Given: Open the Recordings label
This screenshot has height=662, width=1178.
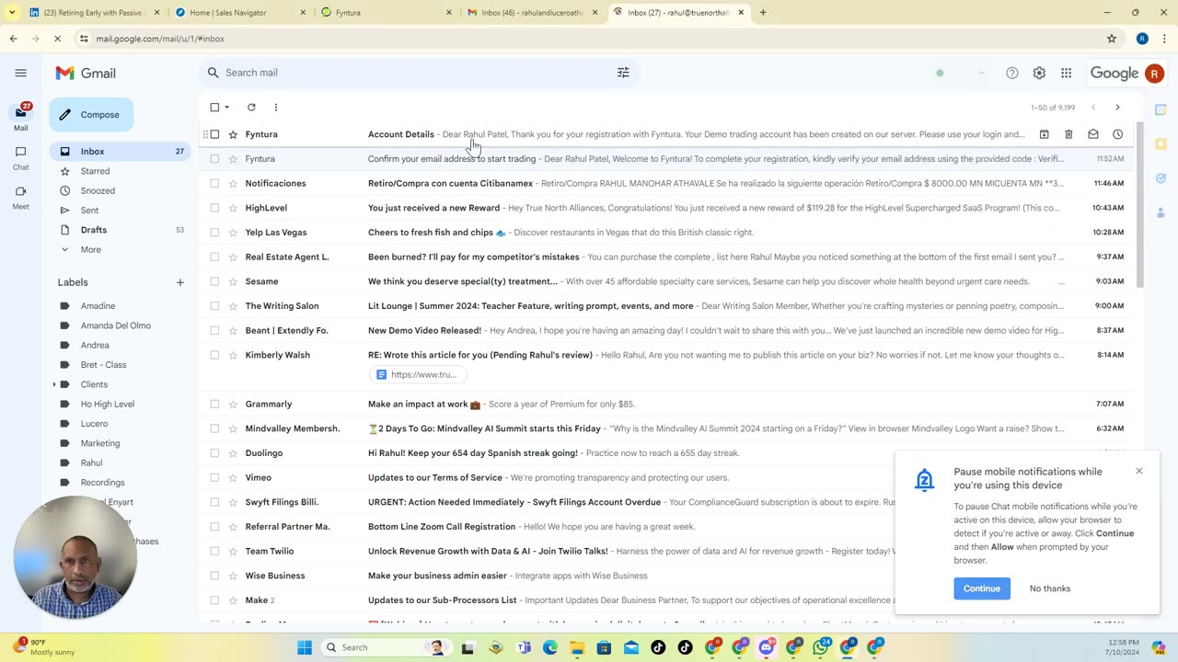Looking at the screenshot, I should click(x=102, y=483).
